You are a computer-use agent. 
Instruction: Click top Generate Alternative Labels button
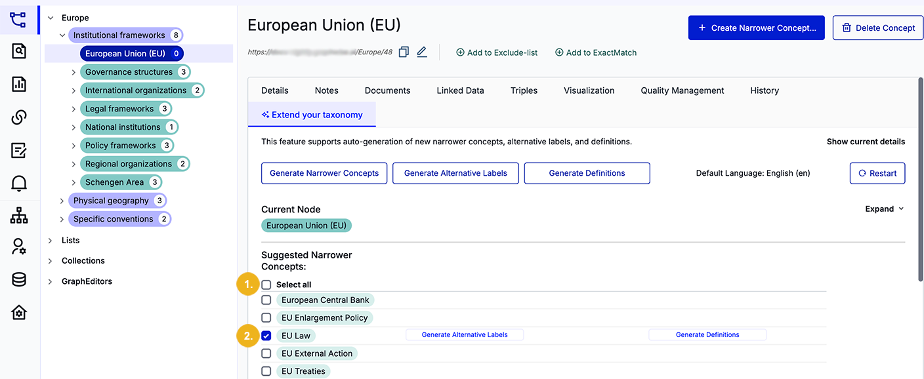pyautogui.click(x=455, y=173)
